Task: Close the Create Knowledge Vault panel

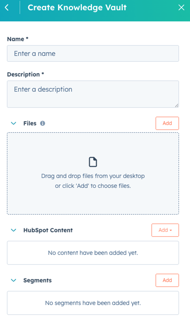Action: click(181, 8)
